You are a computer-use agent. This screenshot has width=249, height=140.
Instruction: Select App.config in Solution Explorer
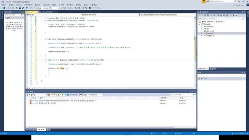click(210, 31)
